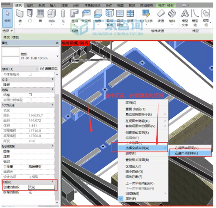Switch to the 注释 ribbon tab
The height and width of the screenshot is (208, 216).
pos(64,5)
